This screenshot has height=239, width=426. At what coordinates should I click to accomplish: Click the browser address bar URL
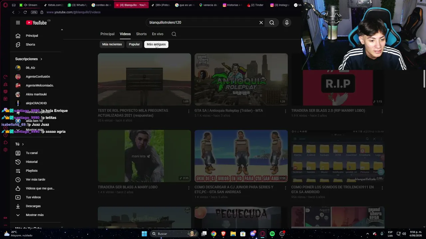click(73, 12)
